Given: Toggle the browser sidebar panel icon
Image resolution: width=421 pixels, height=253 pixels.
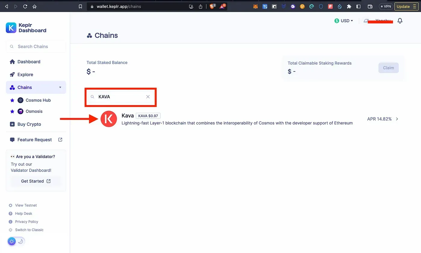Looking at the screenshot, I should [x=358, y=6].
